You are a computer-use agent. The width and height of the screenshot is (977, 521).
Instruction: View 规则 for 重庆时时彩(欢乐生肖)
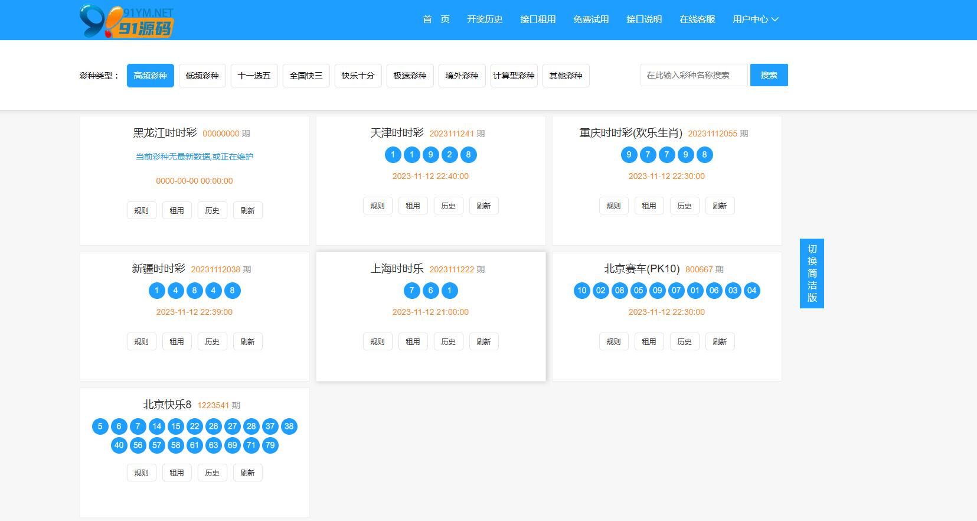(x=614, y=206)
